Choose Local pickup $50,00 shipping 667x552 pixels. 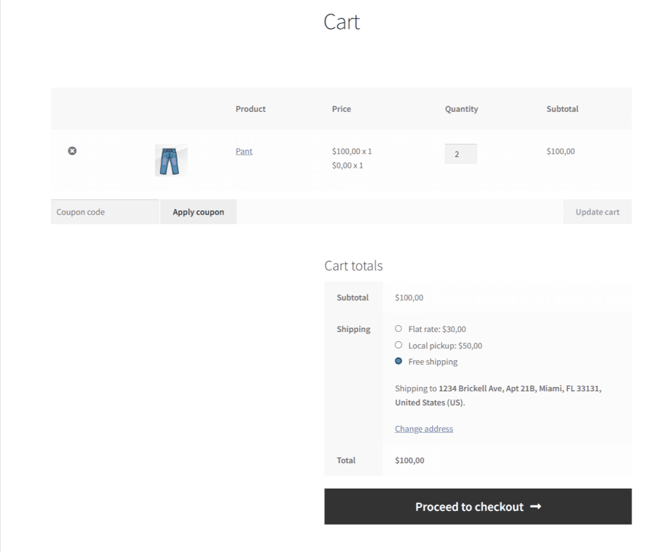point(398,344)
